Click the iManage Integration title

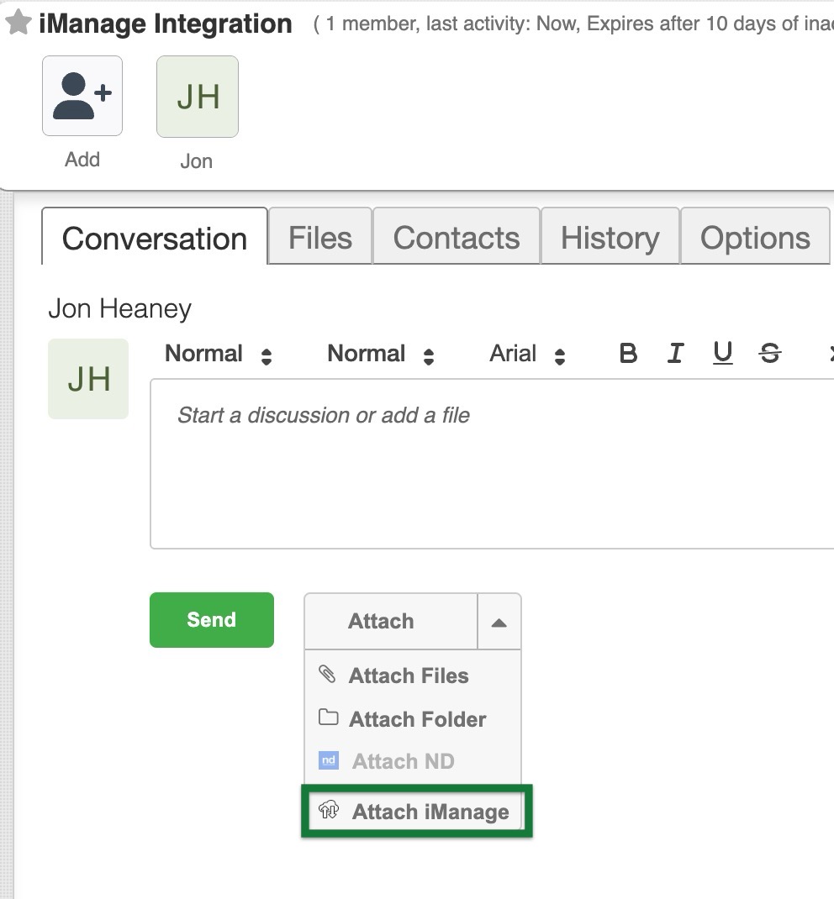click(165, 24)
